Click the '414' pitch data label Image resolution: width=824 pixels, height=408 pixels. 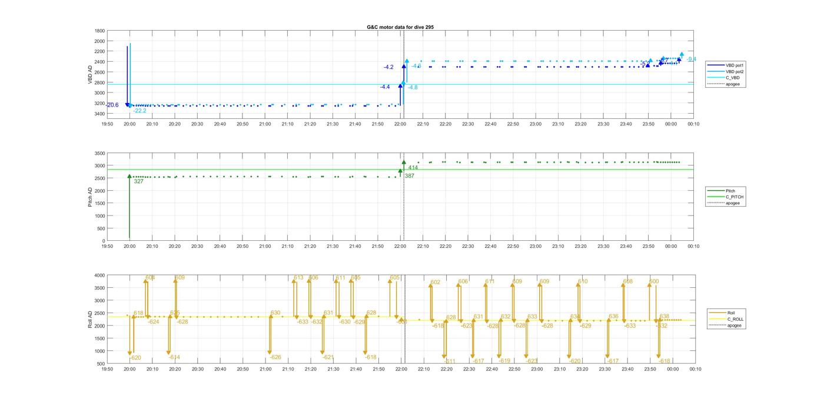[x=413, y=168]
